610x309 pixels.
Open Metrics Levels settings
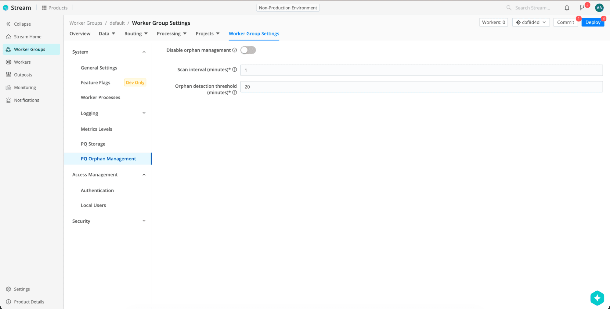pos(96,129)
